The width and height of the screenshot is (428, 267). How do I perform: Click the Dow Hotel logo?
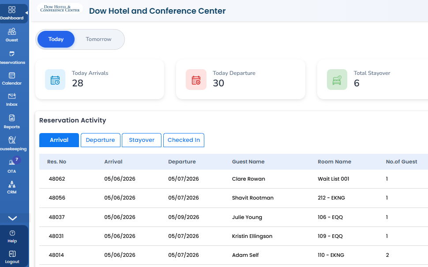tap(60, 9)
